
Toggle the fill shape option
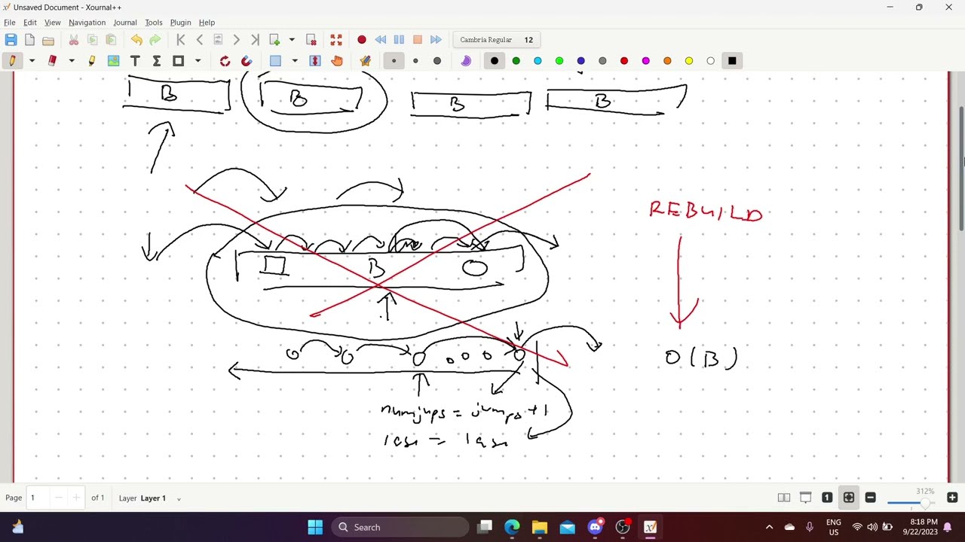pyautogui.click(x=466, y=61)
